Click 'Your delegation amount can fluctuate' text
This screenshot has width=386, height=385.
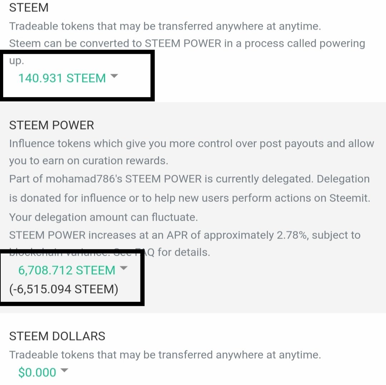coord(103,217)
